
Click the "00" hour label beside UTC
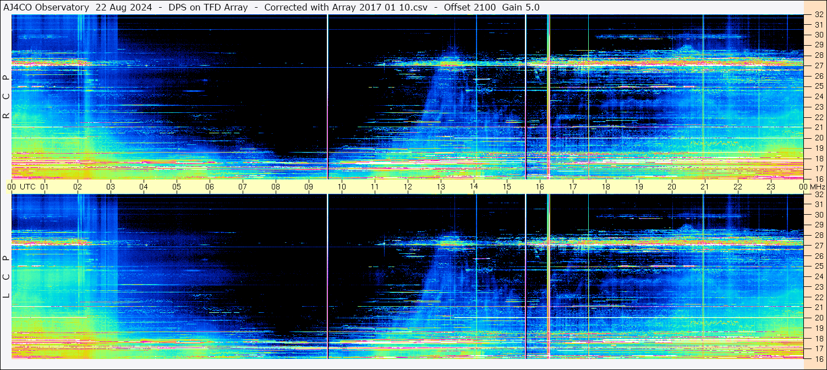pyautogui.click(x=12, y=187)
